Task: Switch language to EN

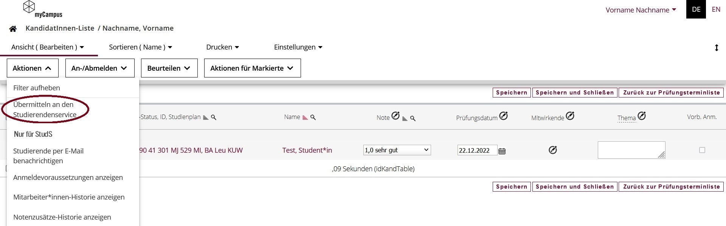Action: [x=716, y=9]
